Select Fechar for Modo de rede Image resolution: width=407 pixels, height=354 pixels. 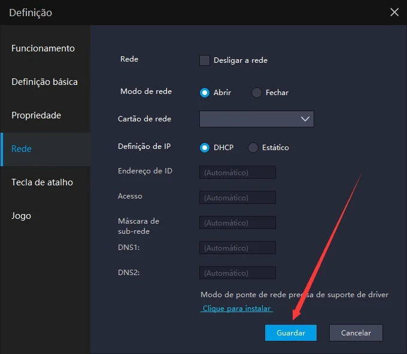pos(256,93)
